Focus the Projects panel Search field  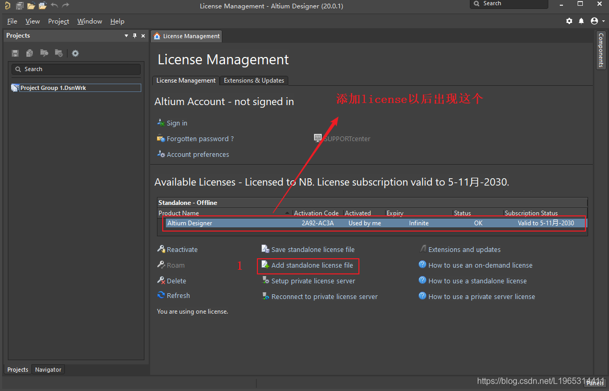[x=76, y=69]
